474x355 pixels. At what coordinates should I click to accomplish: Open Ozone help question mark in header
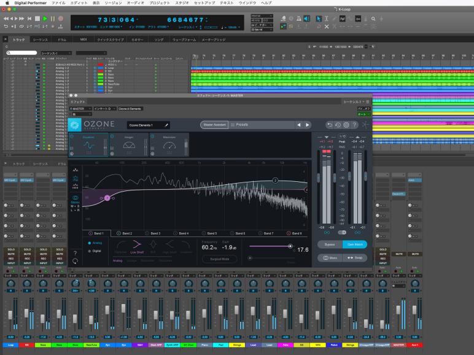pos(355,125)
